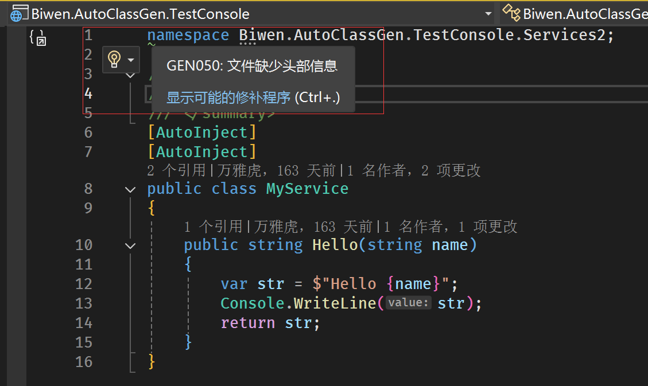Click the return str; statement
The height and width of the screenshot is (386, 648).
(270, 323)
